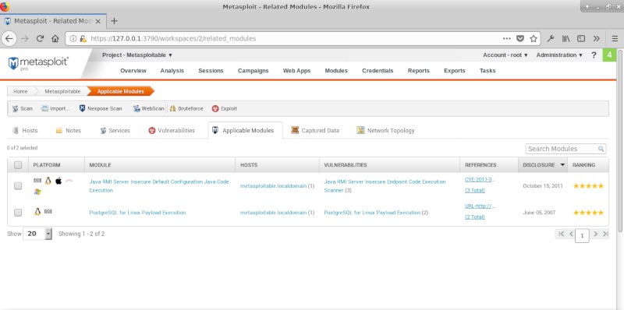624x310 pixels.
Task: Open the Analysis menu
Action: point(172,71)
